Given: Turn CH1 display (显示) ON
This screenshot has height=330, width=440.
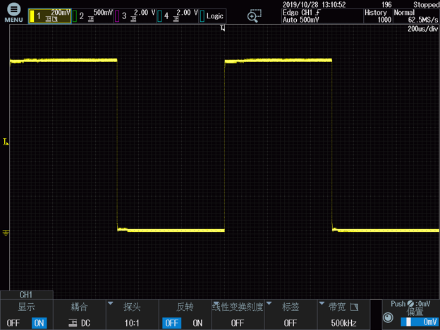Looking at the screenshot, I should [39, 323].
